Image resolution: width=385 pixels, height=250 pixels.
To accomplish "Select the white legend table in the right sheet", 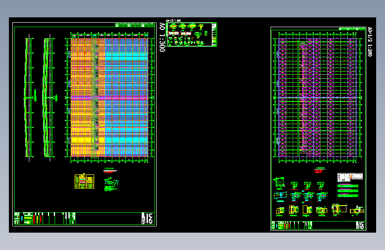I will tap(350, 177).
